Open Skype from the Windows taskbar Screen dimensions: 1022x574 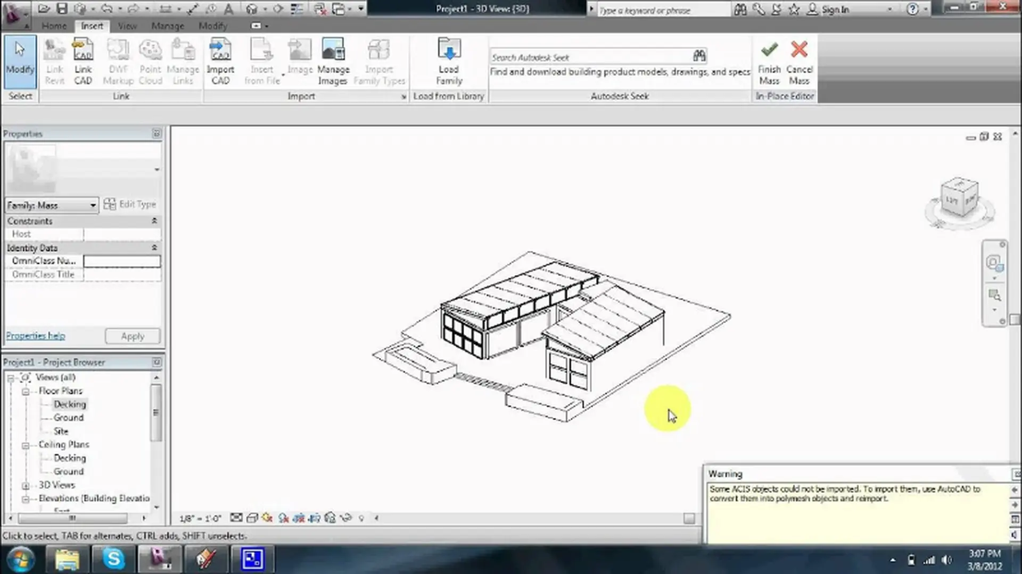click(x=113, y=559)
